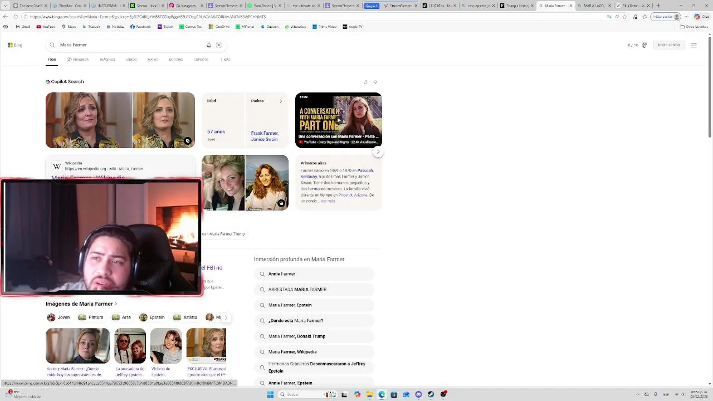Open visual search camera icon
Image resolution: width=713 pixels, height=401 pixels.
219,45
